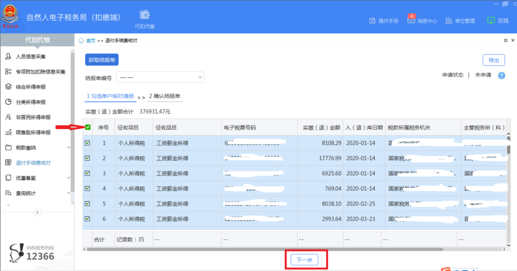Click the 单位管理 label
Viewport: 517px width, 271px height.
pos(465,21)
